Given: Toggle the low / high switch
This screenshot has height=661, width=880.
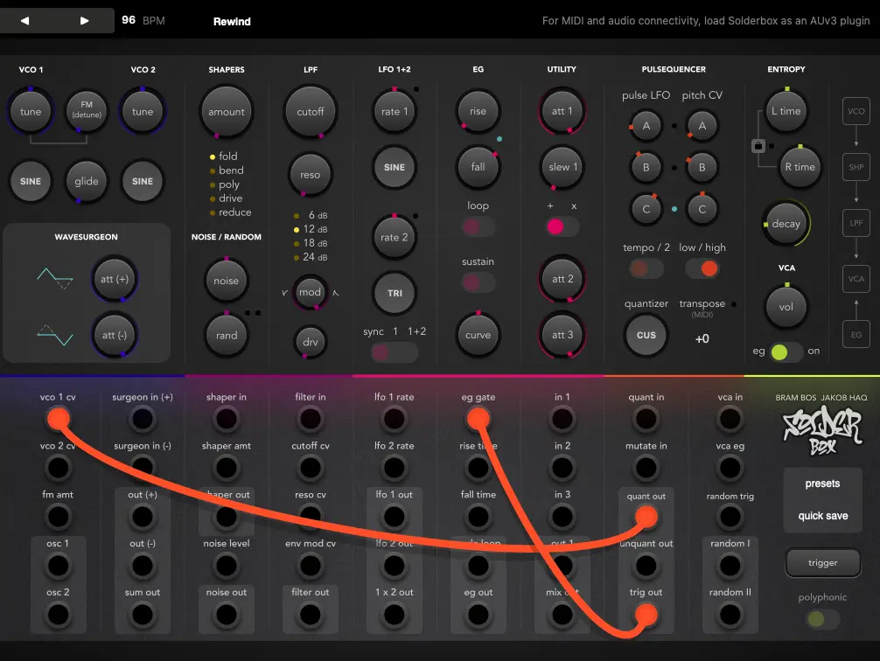Looking at the screenshot, I should coord(702,268).
